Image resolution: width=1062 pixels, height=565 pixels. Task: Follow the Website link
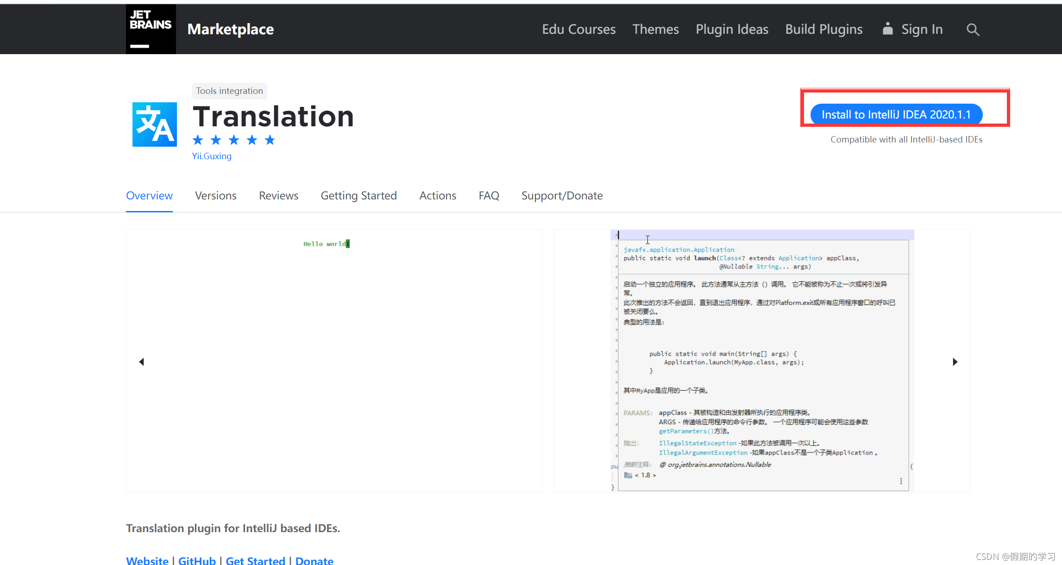147,560
